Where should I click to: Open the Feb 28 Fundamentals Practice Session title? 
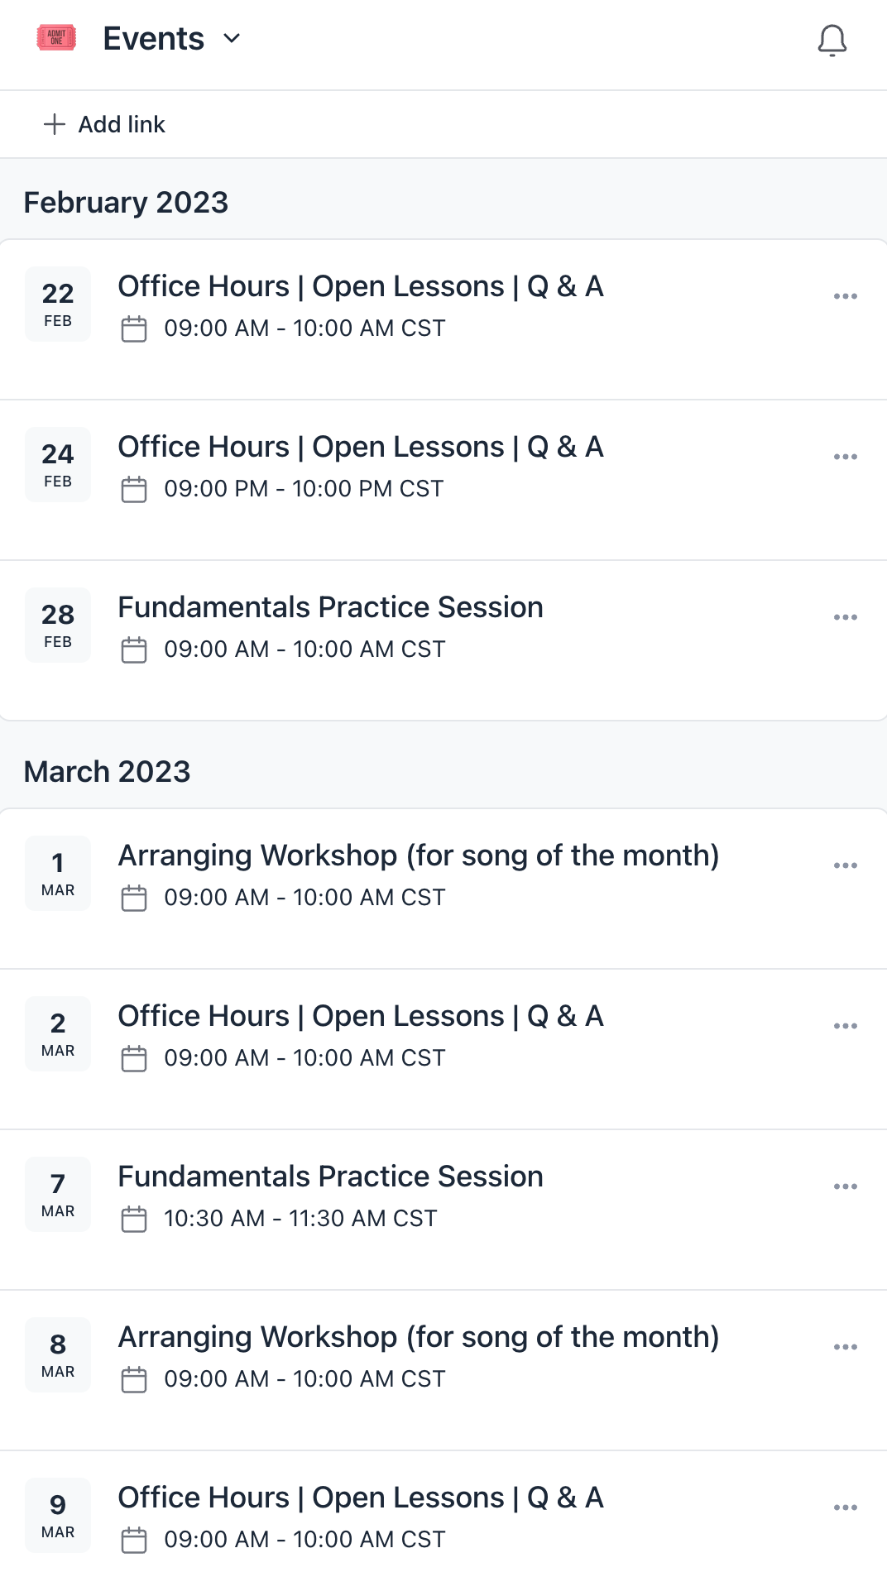[x=330, y=607]
